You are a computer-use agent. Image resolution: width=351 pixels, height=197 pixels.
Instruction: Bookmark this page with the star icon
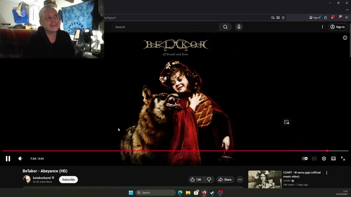[x=283, y=18]
